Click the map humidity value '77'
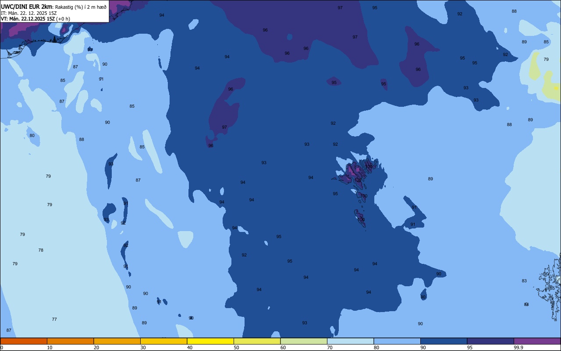The width and height of the screenshot is (561, 351). pos(54,319)
